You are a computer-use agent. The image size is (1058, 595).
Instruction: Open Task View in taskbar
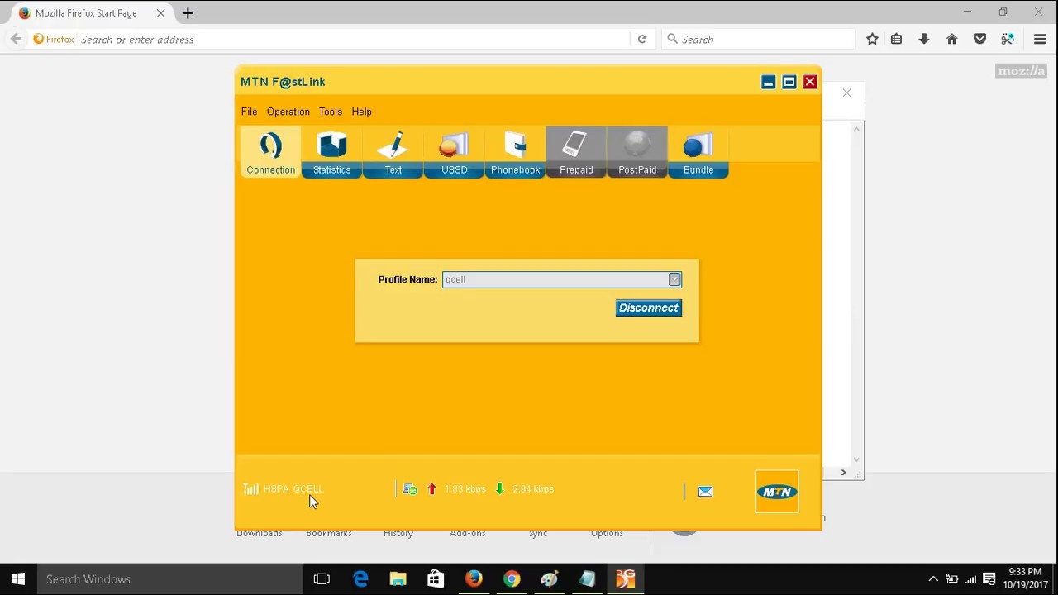(x=322, y=579)
